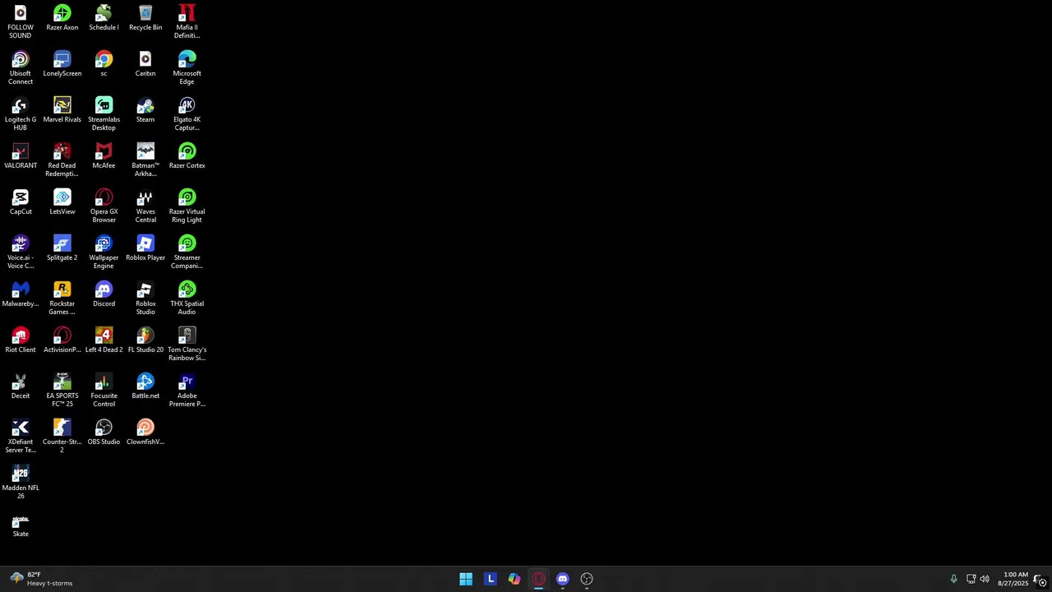
Task: Select Batman Arkham game shortcut
Action: coord(145,160)
